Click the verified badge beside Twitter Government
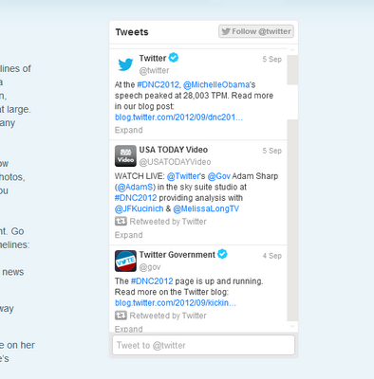This screenshot has width=374, height=379. click(222, 254)
